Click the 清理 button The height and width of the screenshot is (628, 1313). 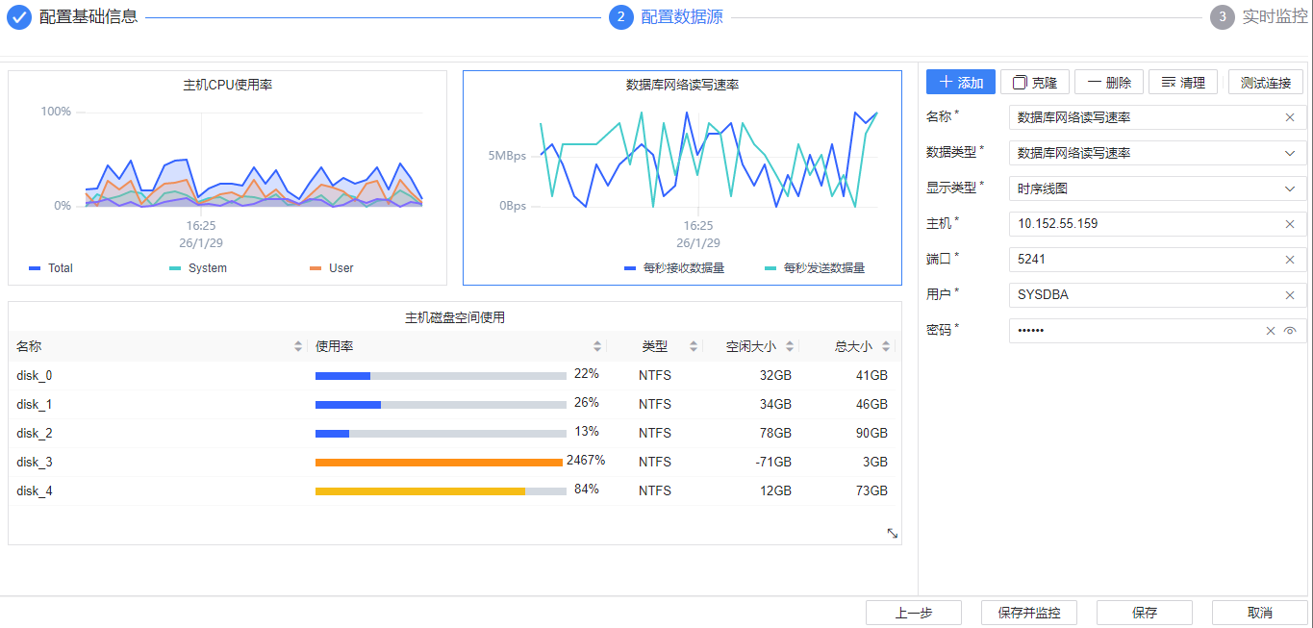coord(1183,83)
